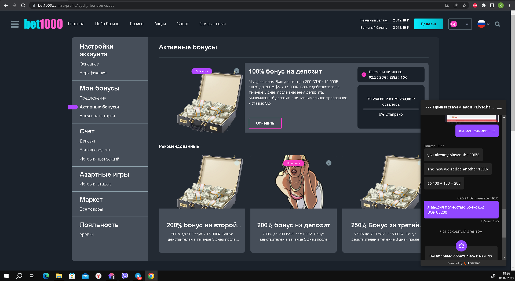
Task: Open the Депозит link under Счет
Action: point(87,141)
